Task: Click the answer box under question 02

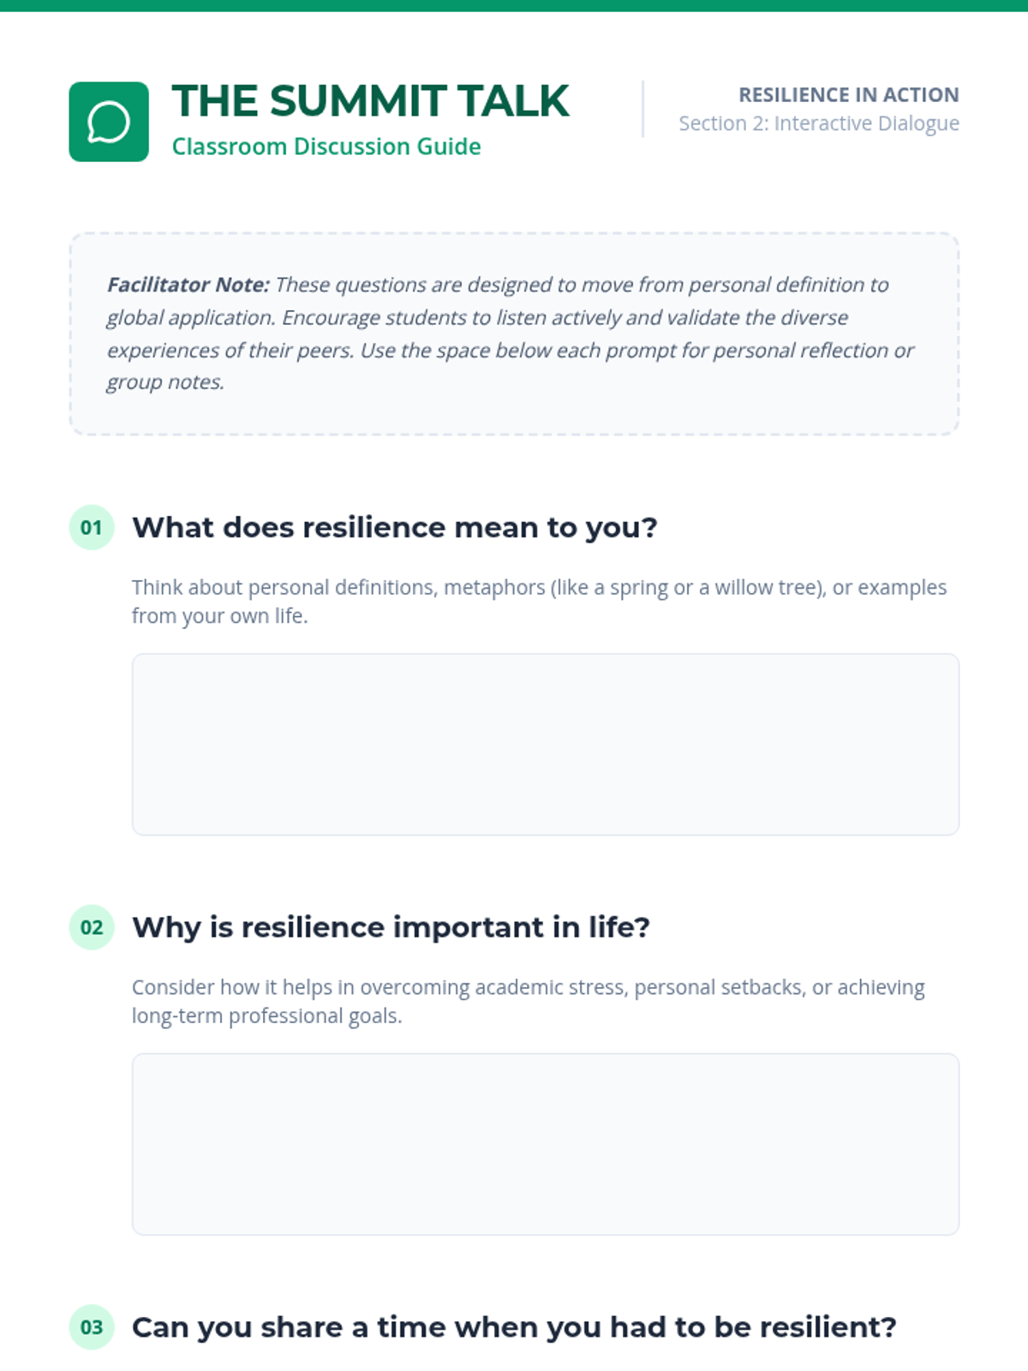Action: coord(545,1144)
